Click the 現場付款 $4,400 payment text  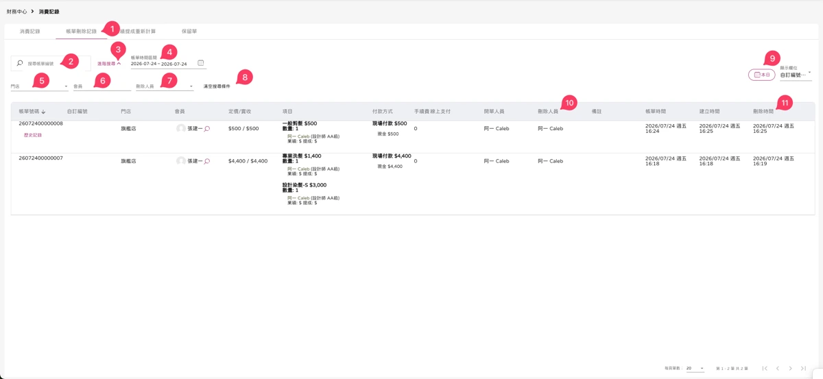pyautogui.click(x=392, y=156)
